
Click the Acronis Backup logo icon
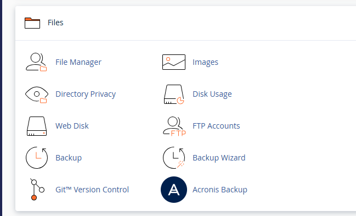tap(174, 190)
